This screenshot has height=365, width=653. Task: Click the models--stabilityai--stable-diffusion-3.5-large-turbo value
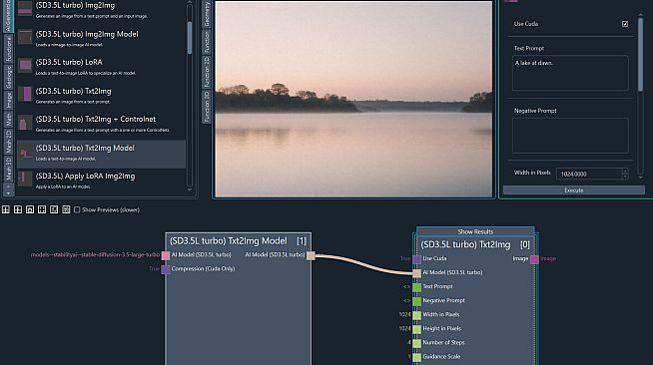click(x=95, y=255)
